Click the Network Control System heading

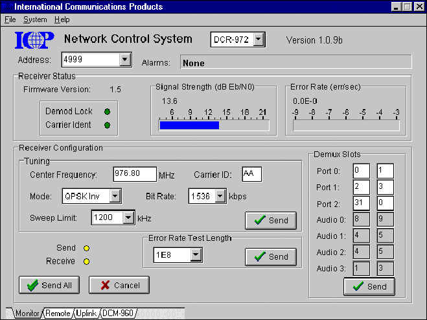(128, 39)
